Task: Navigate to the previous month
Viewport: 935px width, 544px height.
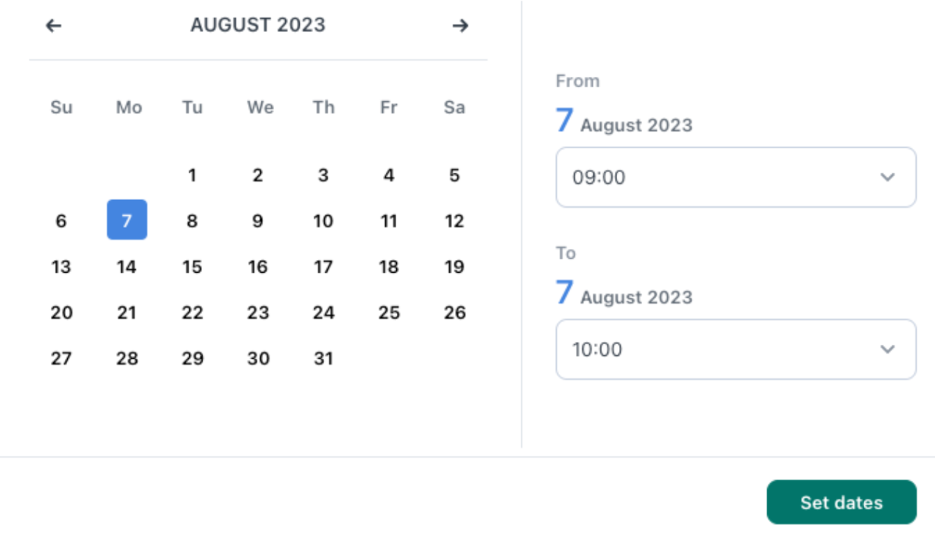Action: click(54, 25)
